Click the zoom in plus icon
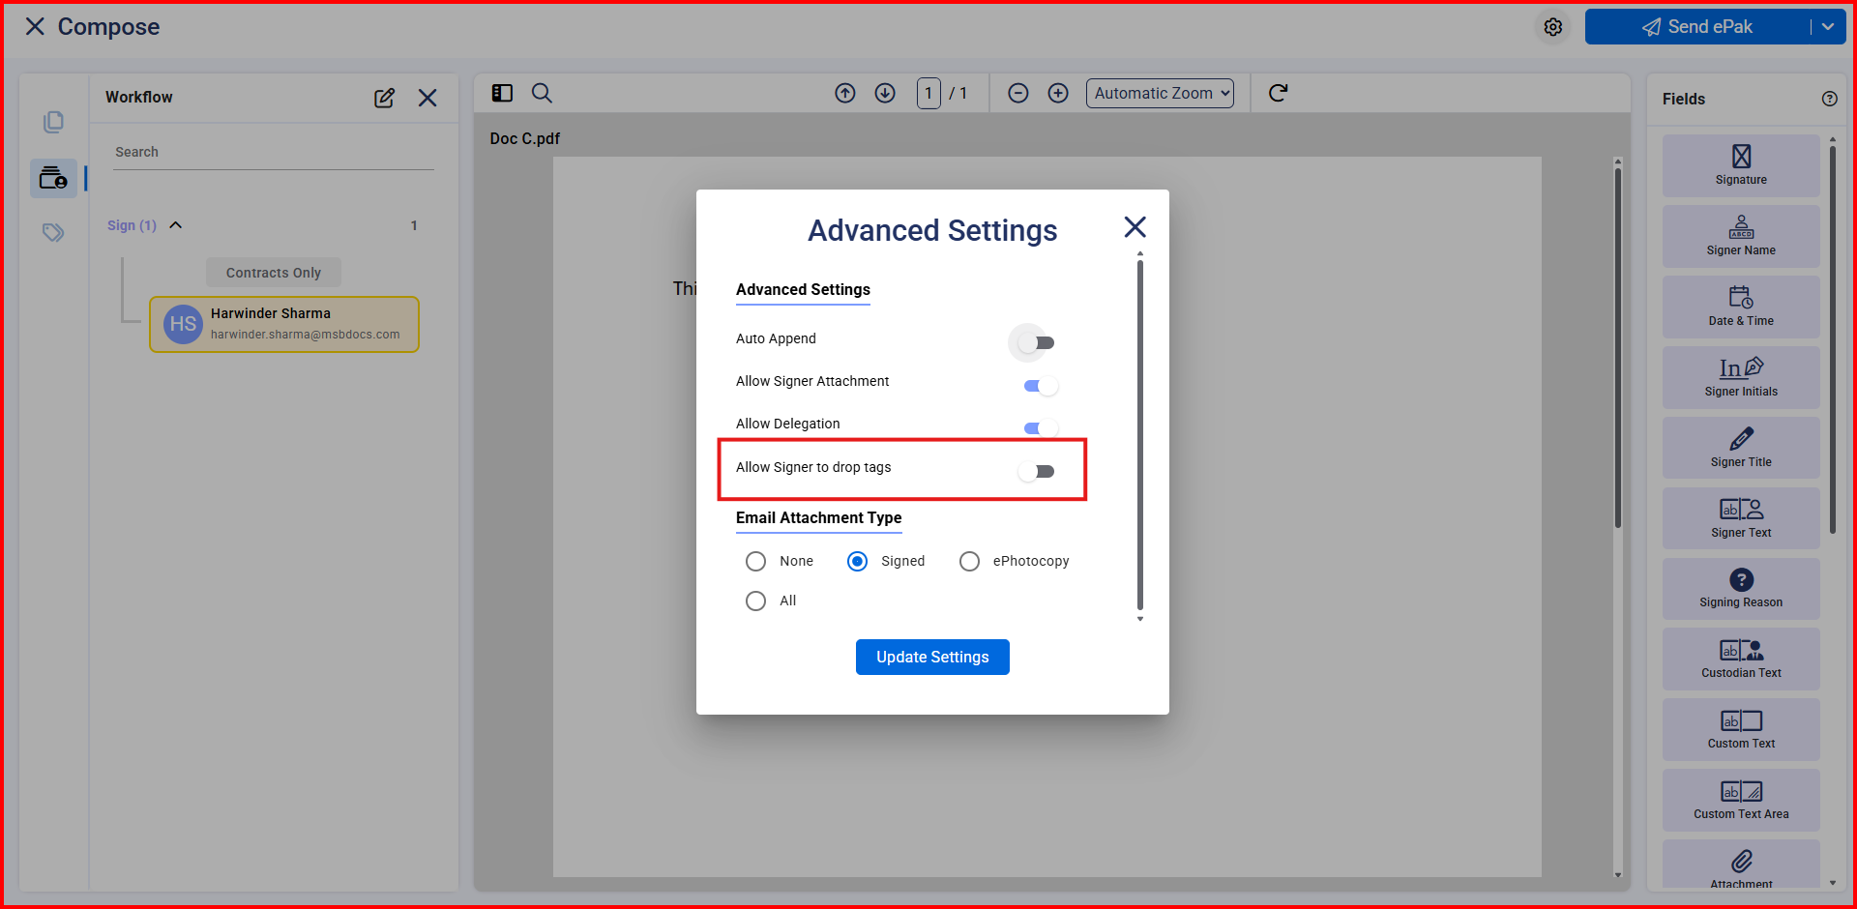 pyautogui.click(x=1058, y=93)
